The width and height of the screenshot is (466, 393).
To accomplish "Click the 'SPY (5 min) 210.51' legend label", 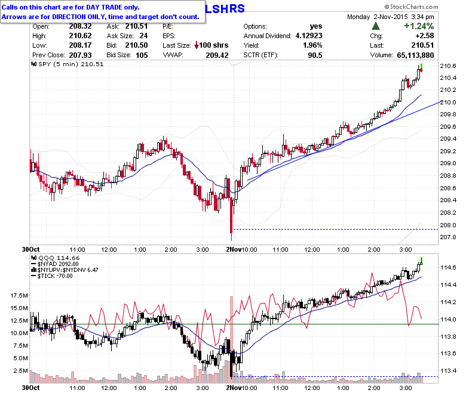I will (71, 64).
